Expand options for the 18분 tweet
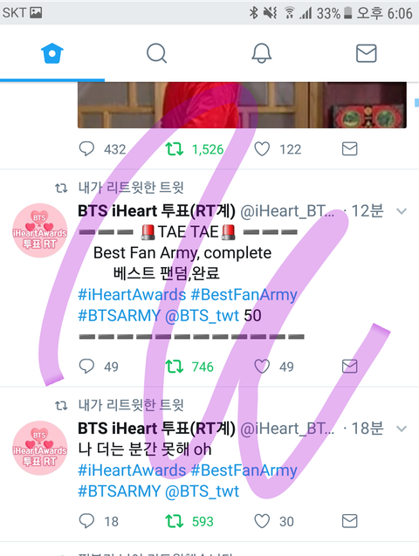 coord(402,429)
